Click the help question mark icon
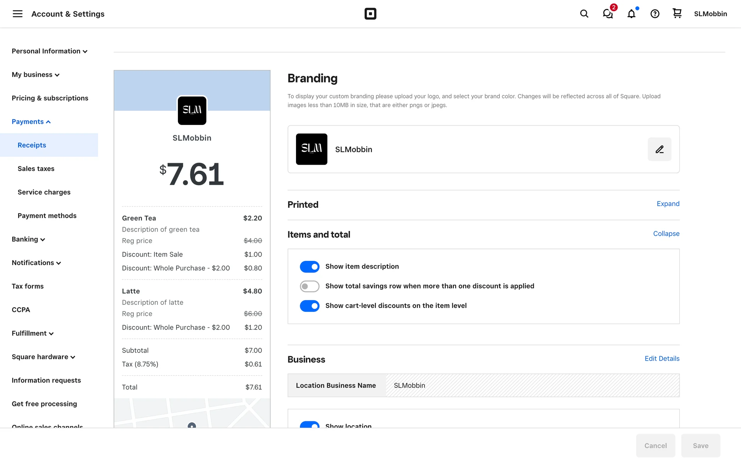This screenshot has width=741, height=463. (x=655, y=14)
